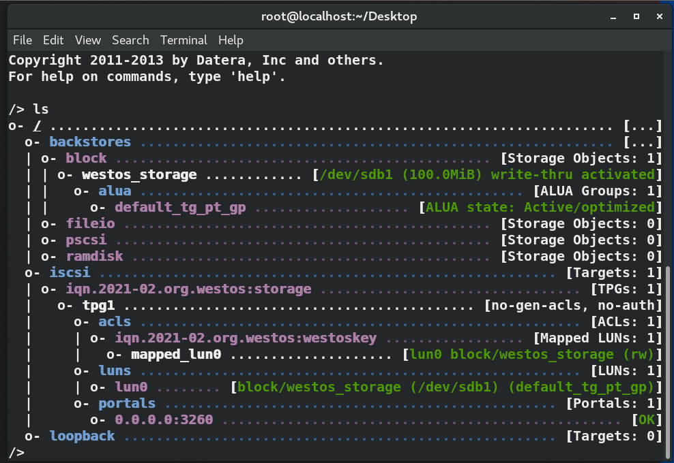
Task: Click the '[Storage Objects: 1]' text
Action: coord(582,158)
